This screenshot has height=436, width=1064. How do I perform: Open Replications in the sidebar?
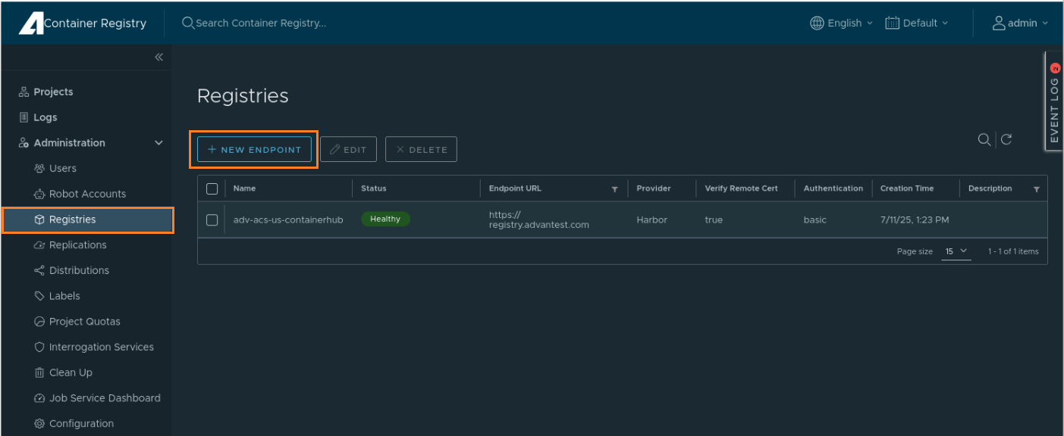click(77, 245)
